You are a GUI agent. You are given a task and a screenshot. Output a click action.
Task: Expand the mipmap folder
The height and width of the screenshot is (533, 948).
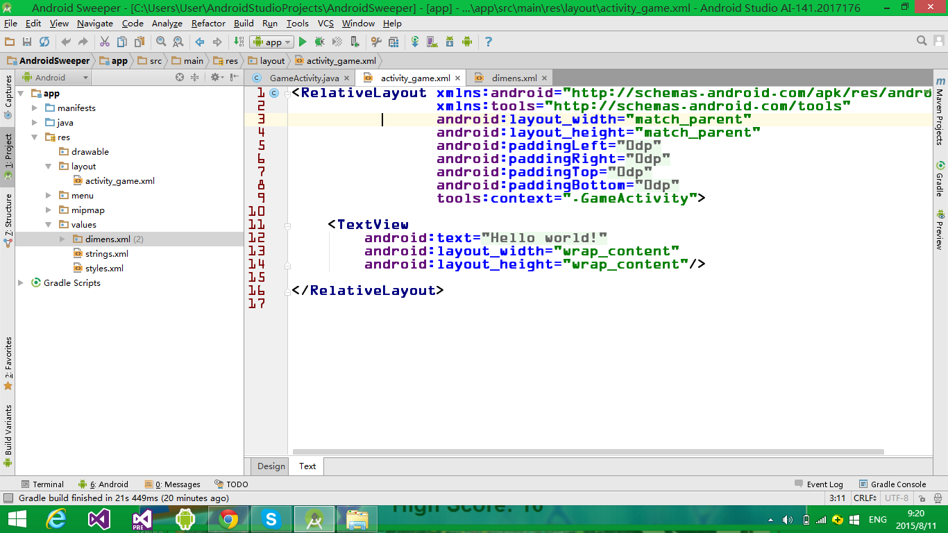pyautogui.click(x=49, y=210)
